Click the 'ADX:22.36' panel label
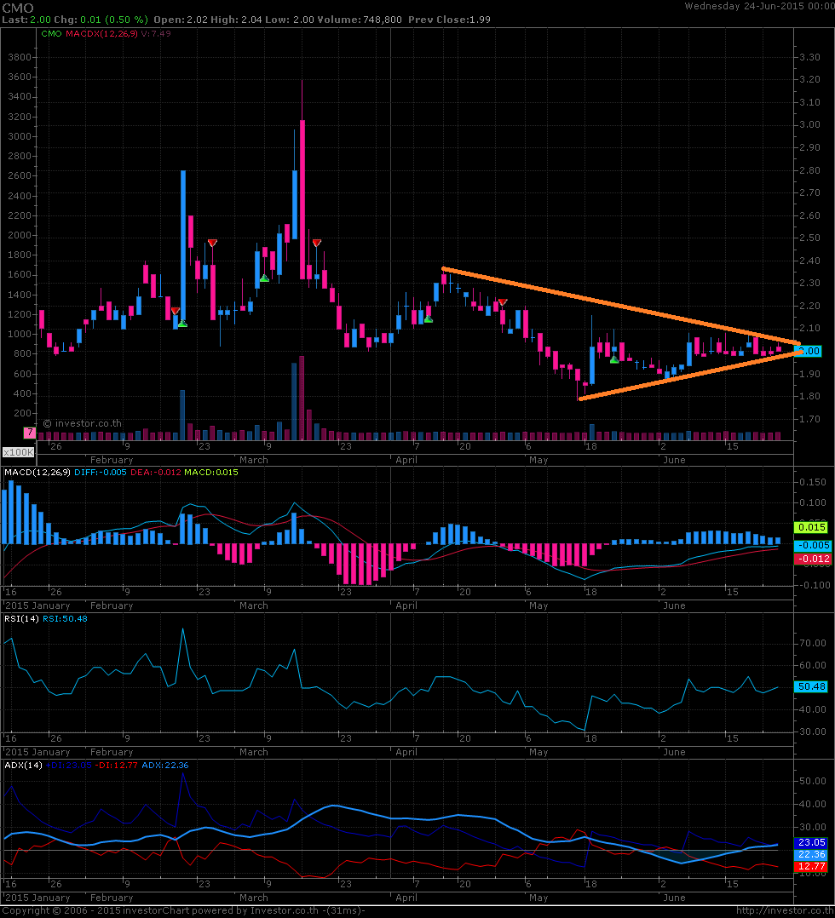This screenshot has height=918, width=835. point(165,765)
